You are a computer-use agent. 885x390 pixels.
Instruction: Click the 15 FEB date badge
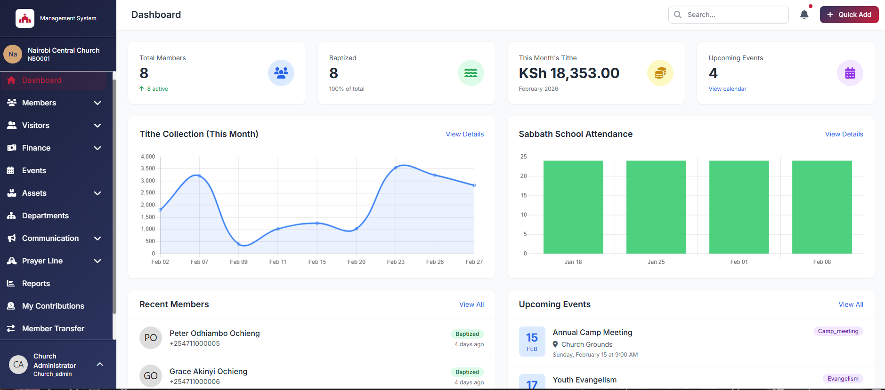point(532,342)
